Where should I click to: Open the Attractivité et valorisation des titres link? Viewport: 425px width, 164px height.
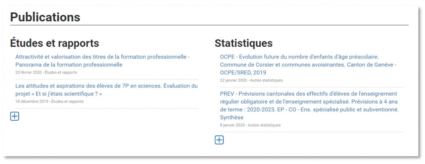click(x=103, y=61)
